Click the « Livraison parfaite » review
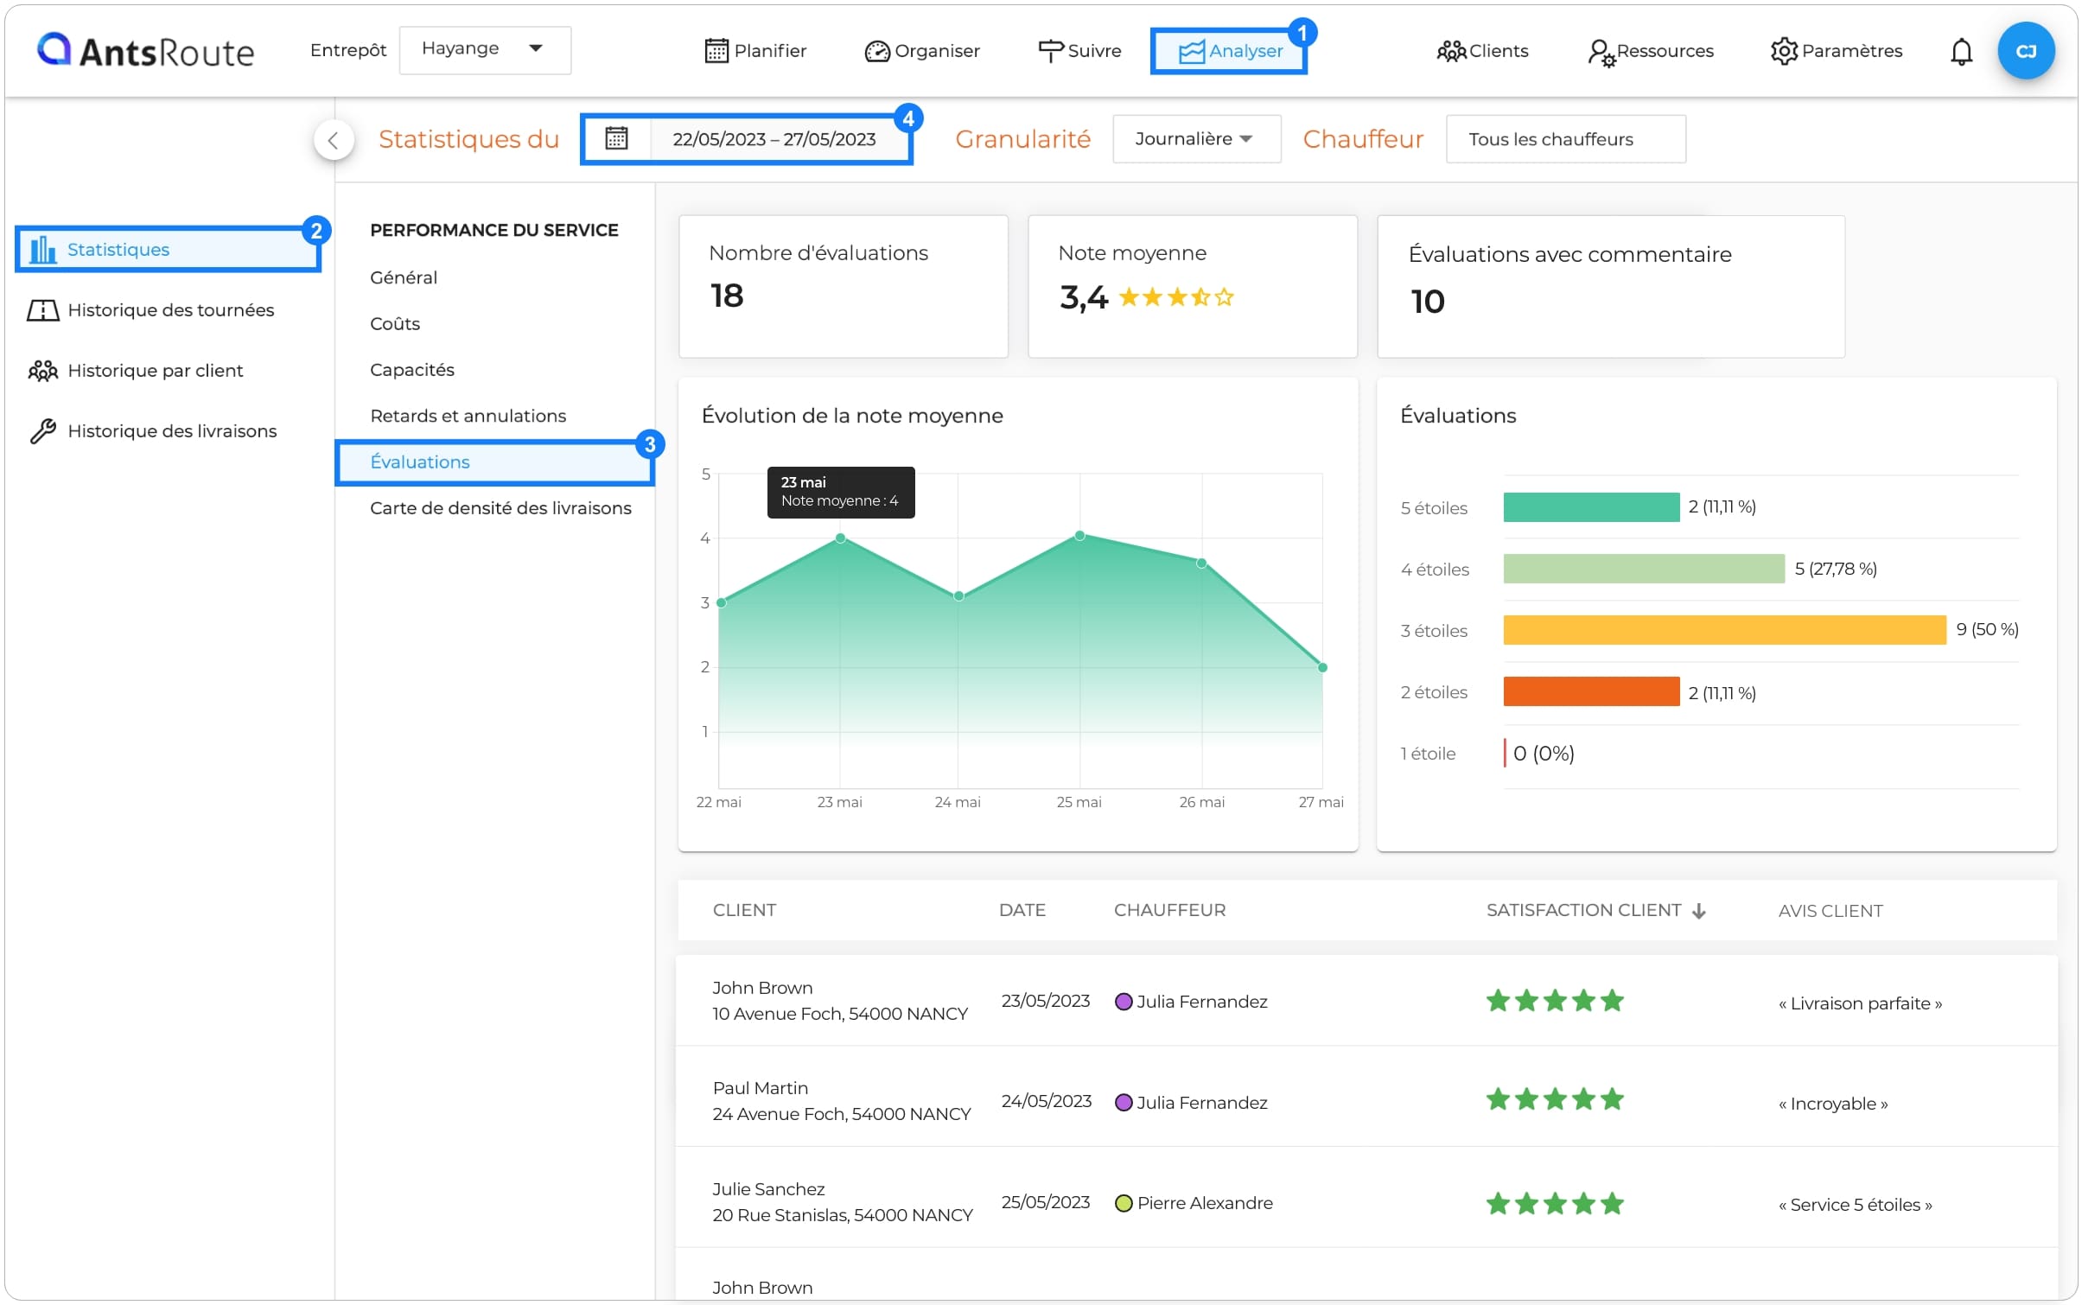Screen dimensions: 2082x1305 (1860, 1003)
